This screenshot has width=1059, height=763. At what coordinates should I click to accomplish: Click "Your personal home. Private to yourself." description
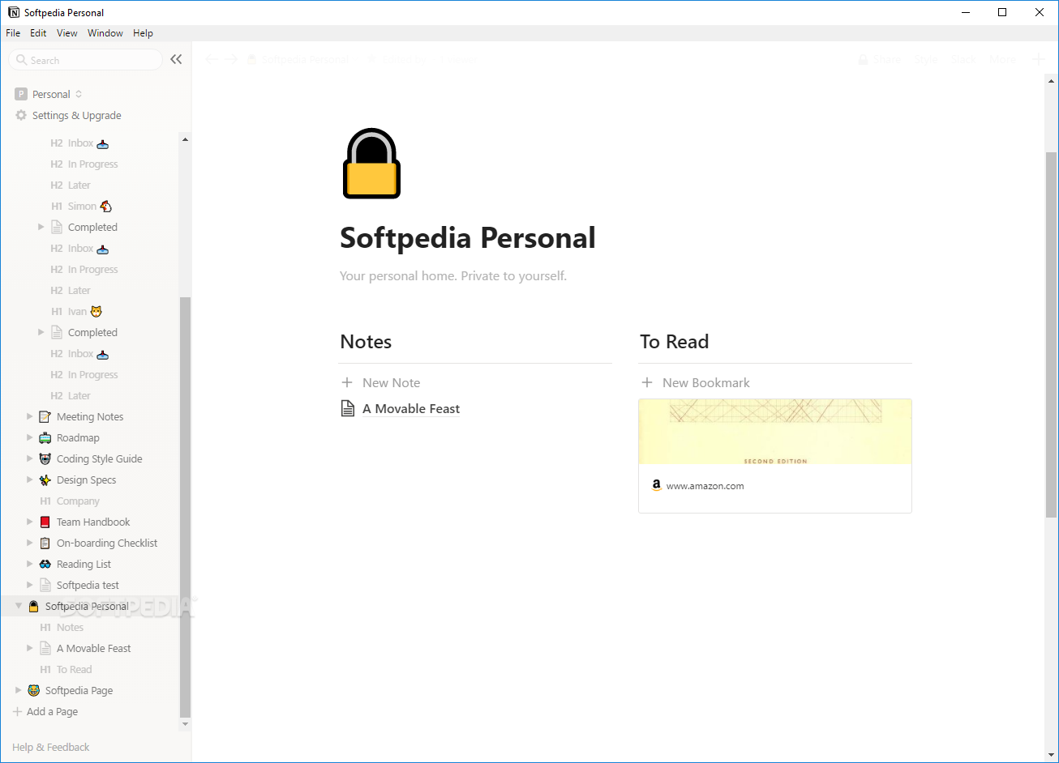tap(453, 276)
